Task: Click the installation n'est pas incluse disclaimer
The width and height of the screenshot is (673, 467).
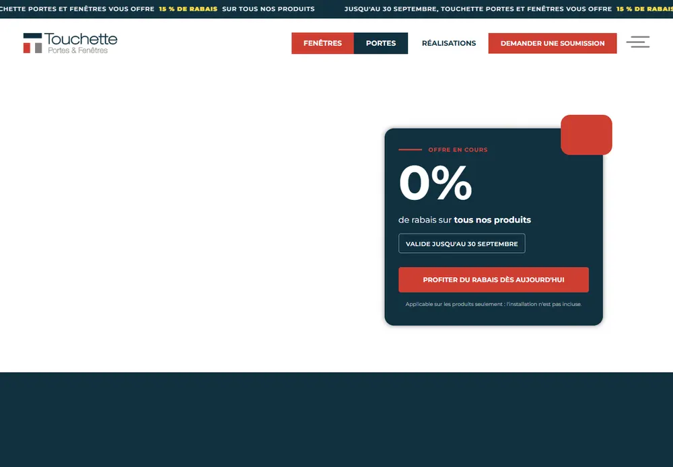Action: coord(493,304)
